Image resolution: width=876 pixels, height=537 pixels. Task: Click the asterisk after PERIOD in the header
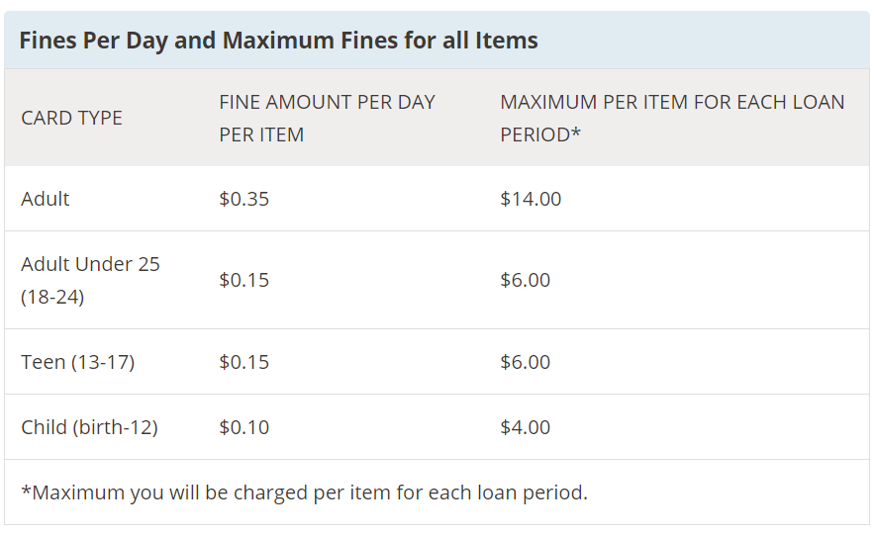[x=575, y=133]
